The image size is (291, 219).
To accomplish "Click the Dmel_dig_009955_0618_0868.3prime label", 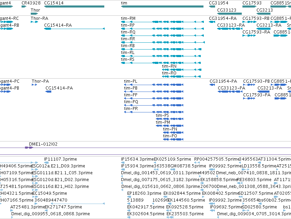I will tap(51, 214).
